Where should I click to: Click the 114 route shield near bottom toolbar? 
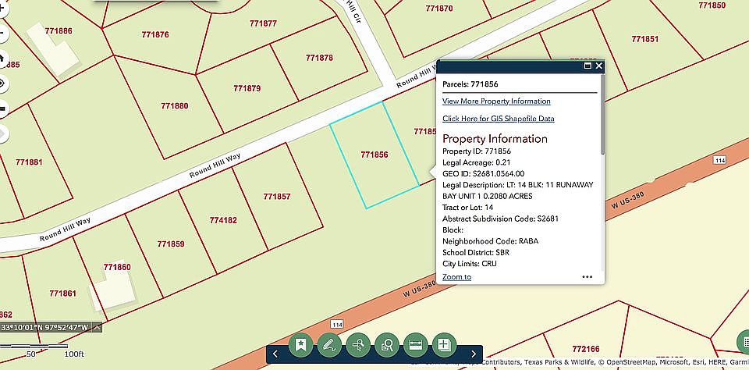(x=337, y=325)
